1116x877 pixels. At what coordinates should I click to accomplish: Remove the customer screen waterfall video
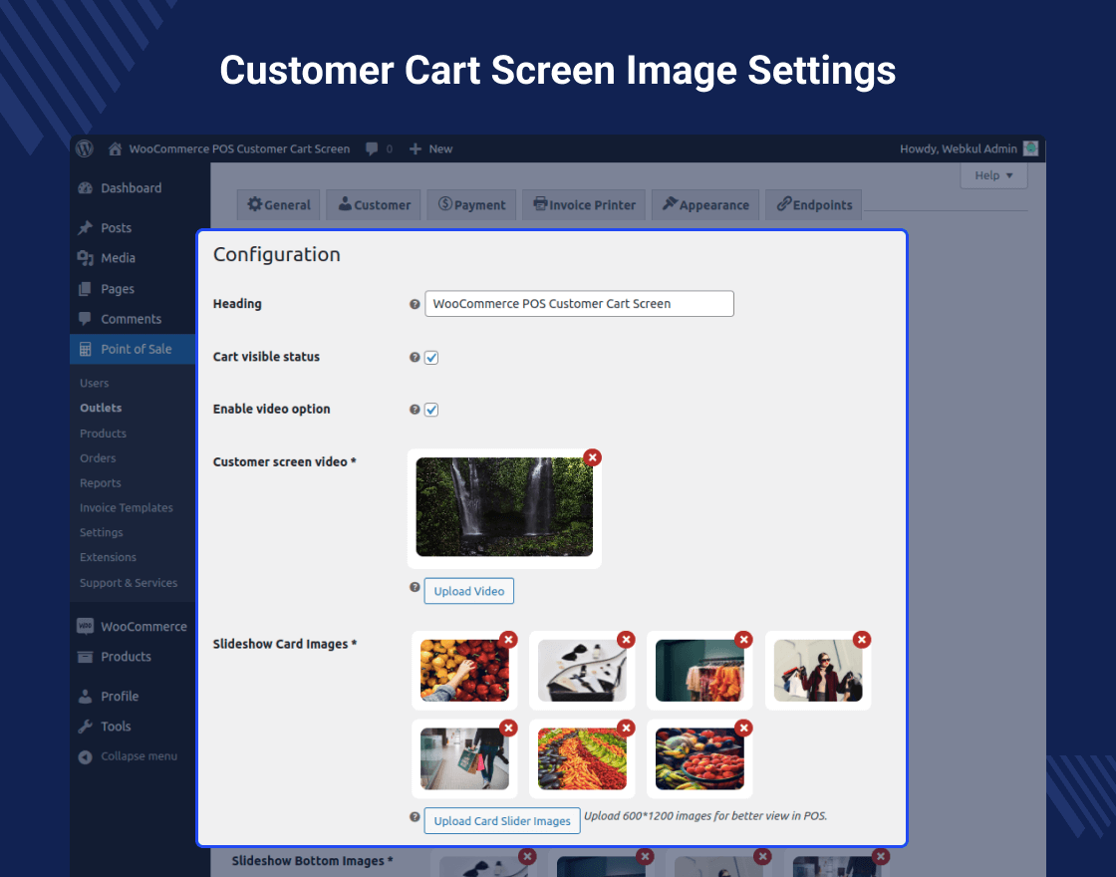pos(593,457)
